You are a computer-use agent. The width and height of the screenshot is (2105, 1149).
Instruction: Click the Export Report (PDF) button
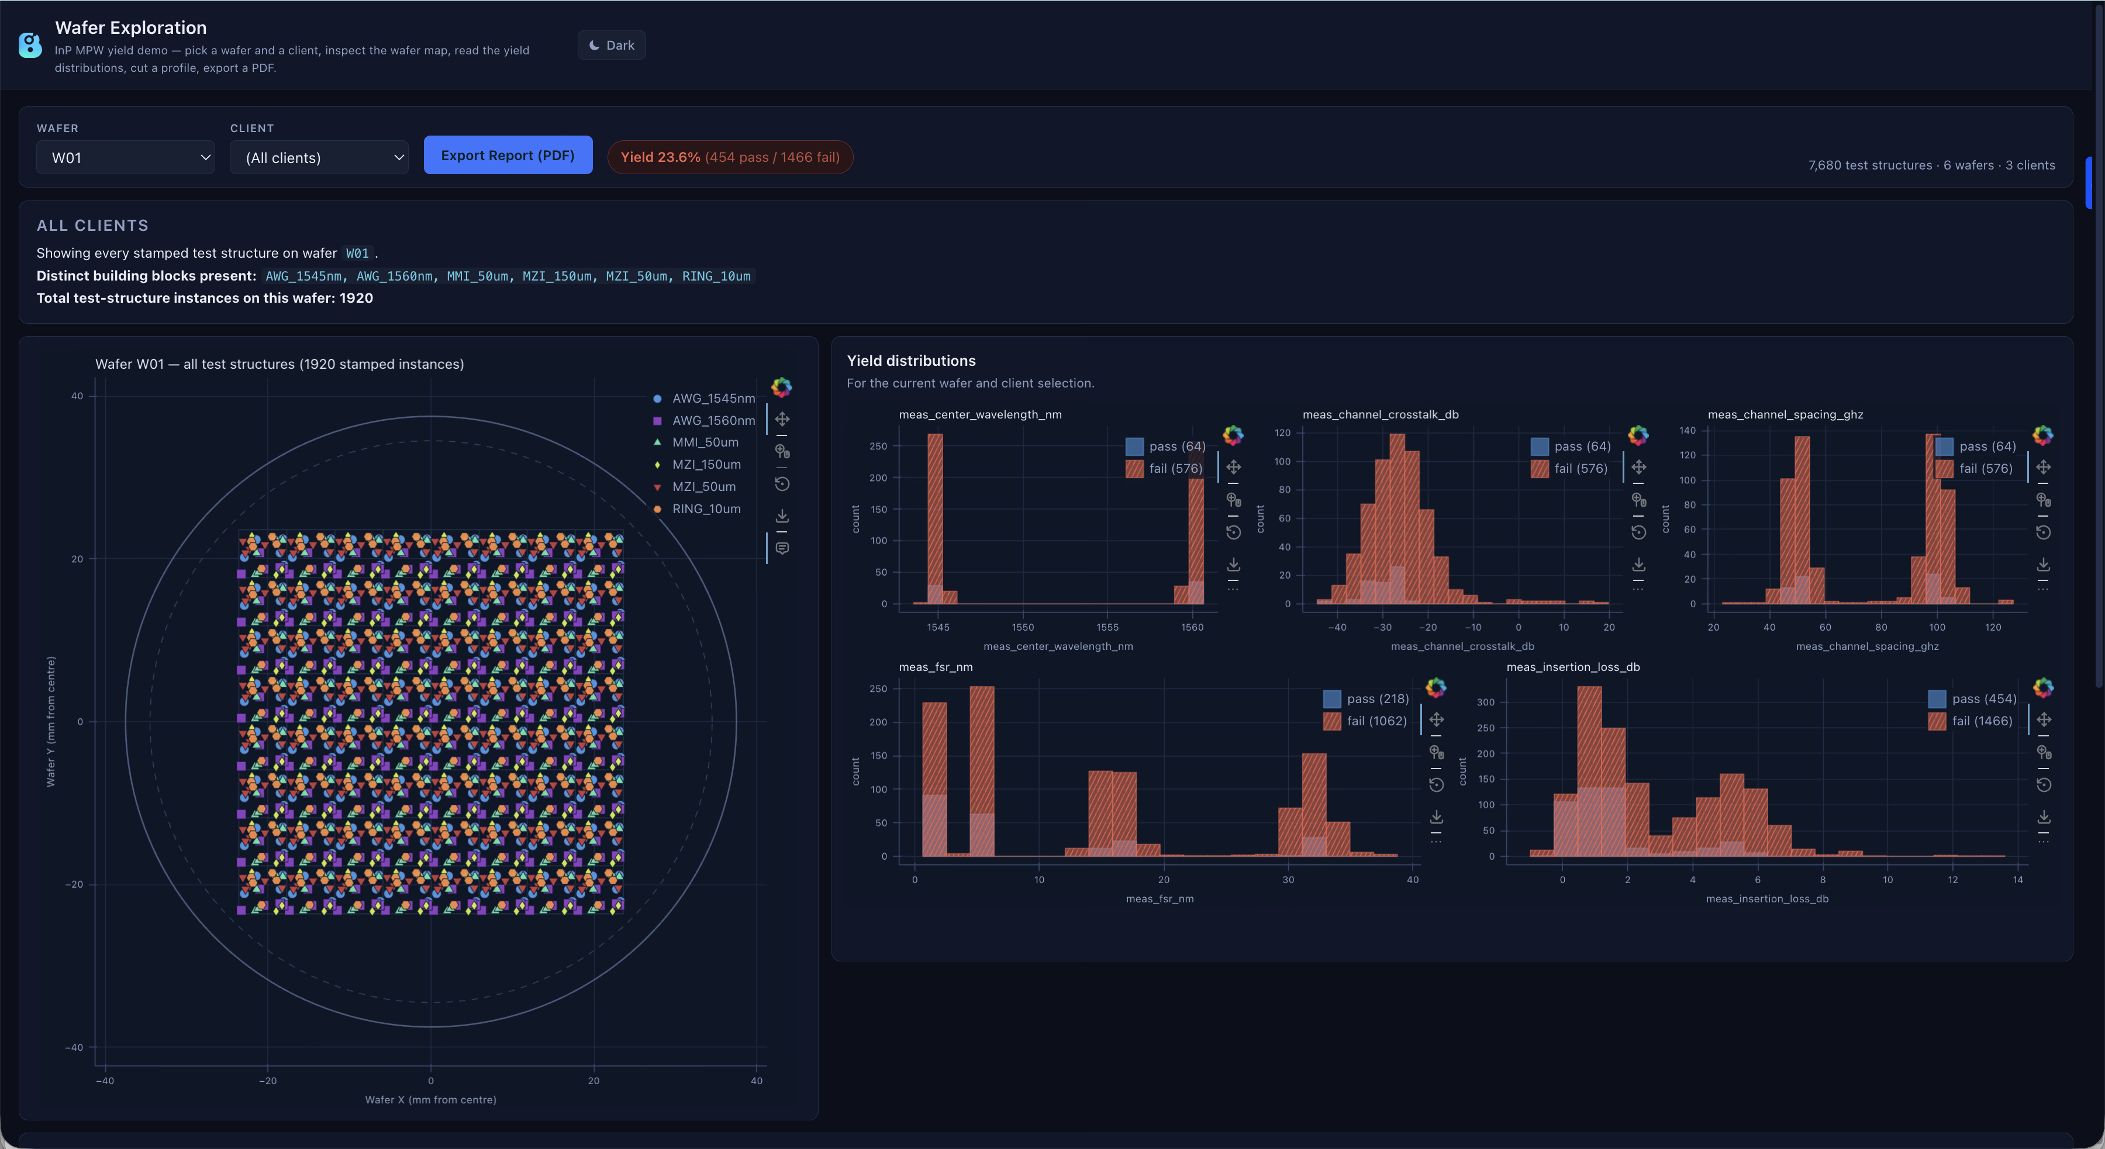tap(508, 155)
